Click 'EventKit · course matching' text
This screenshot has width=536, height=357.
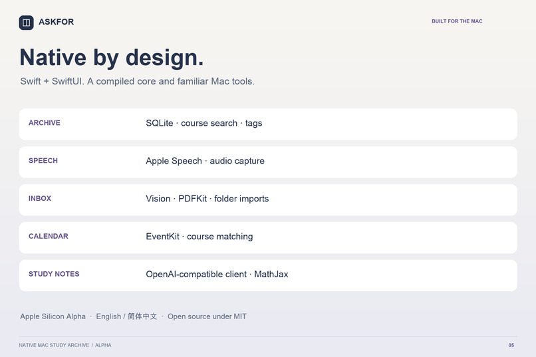(x=200, y=237)
